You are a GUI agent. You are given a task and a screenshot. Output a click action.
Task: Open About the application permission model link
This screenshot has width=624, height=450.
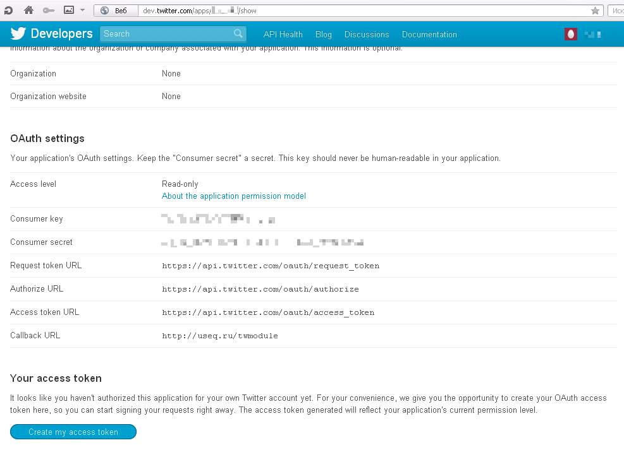pyautogui.click(x=233, y=196)
